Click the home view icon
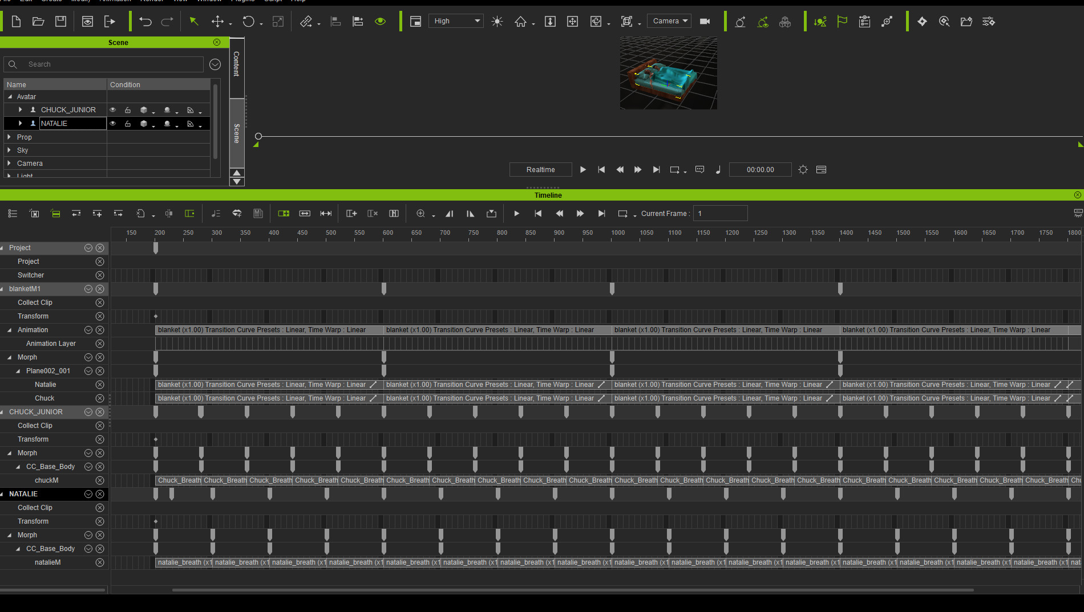Screen dimensions: 1084x612 click(x=520, y=21)
